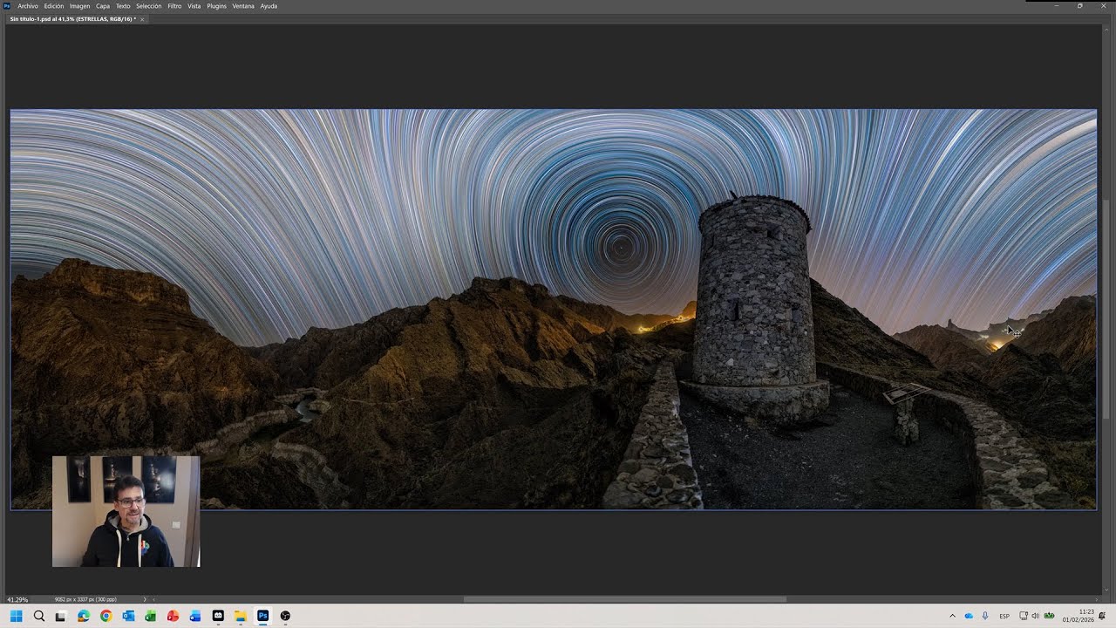Open the clock and date flyout
Screen dimensions: 1116x628
click(1078, 616)
